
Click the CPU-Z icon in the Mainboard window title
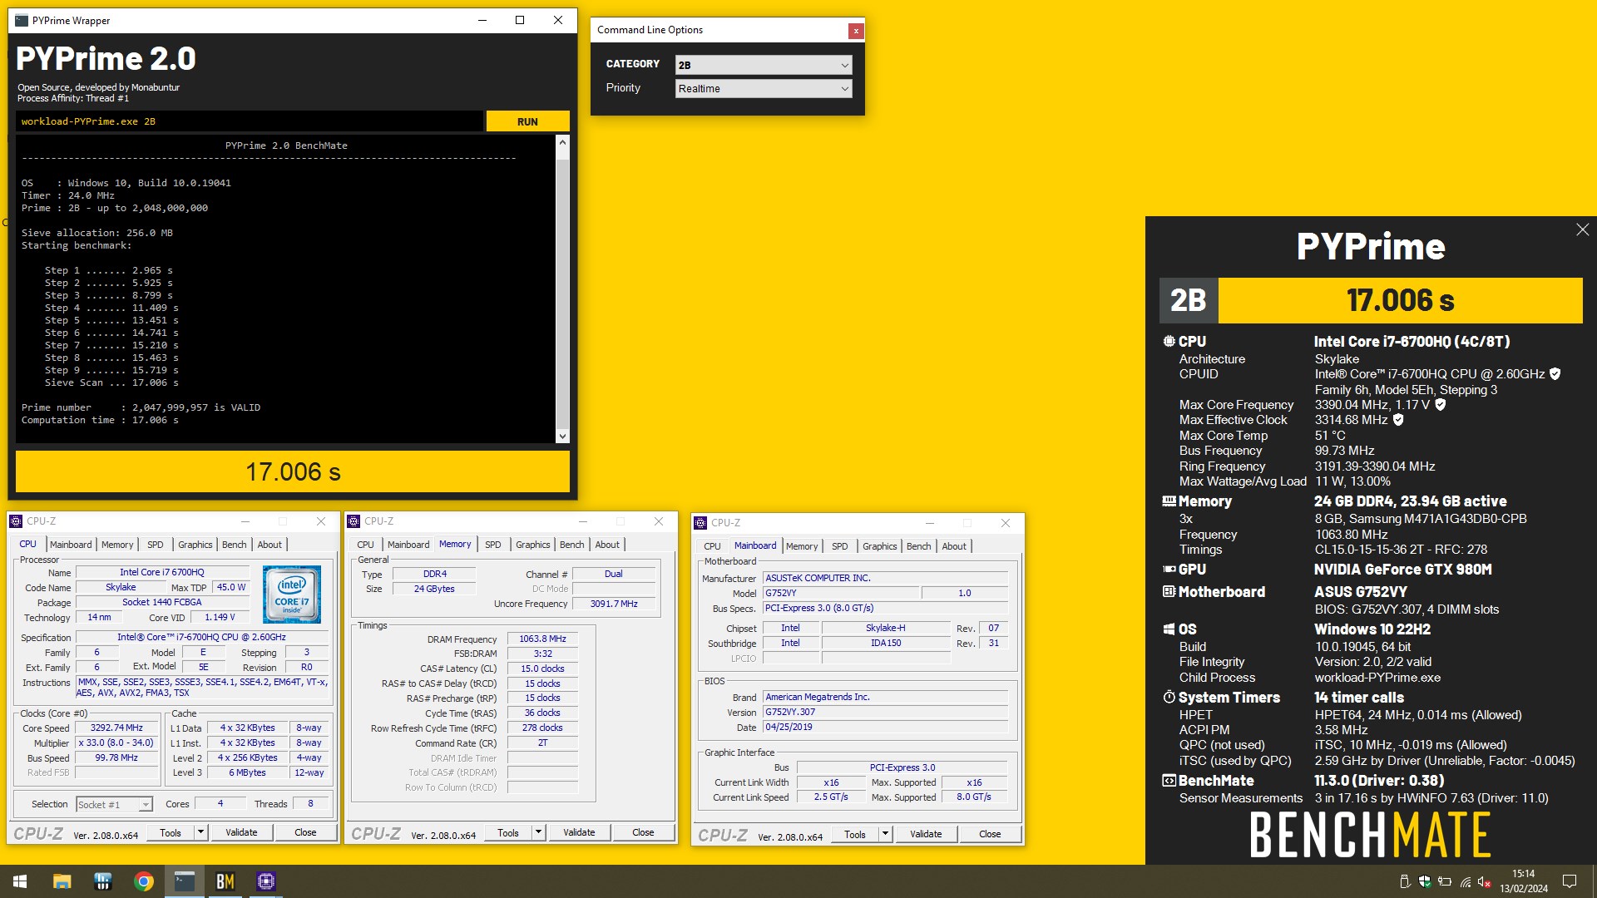[x=701, y=523]
